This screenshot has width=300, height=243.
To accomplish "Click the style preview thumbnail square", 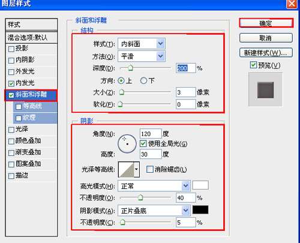I will (265, 89).
